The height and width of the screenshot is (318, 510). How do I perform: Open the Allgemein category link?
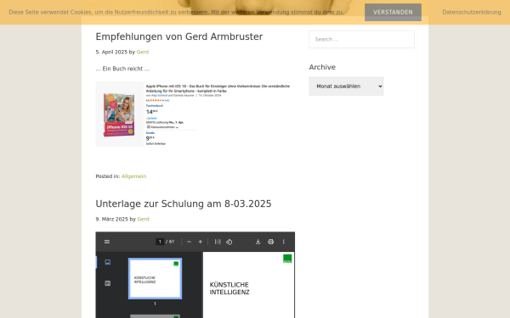coord(133,176)
